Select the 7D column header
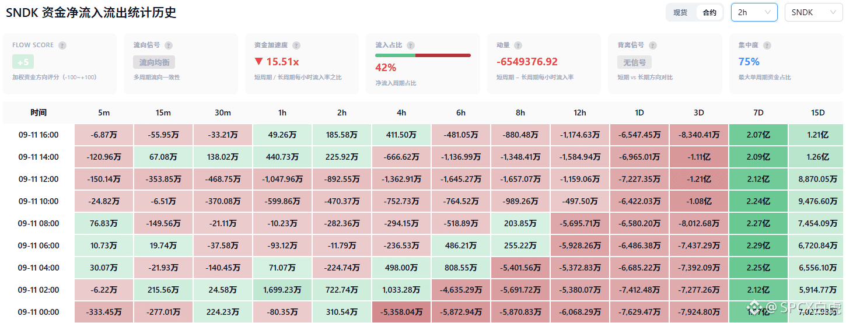The height and width of the screenshot is (323, 846). pos(758,113)
